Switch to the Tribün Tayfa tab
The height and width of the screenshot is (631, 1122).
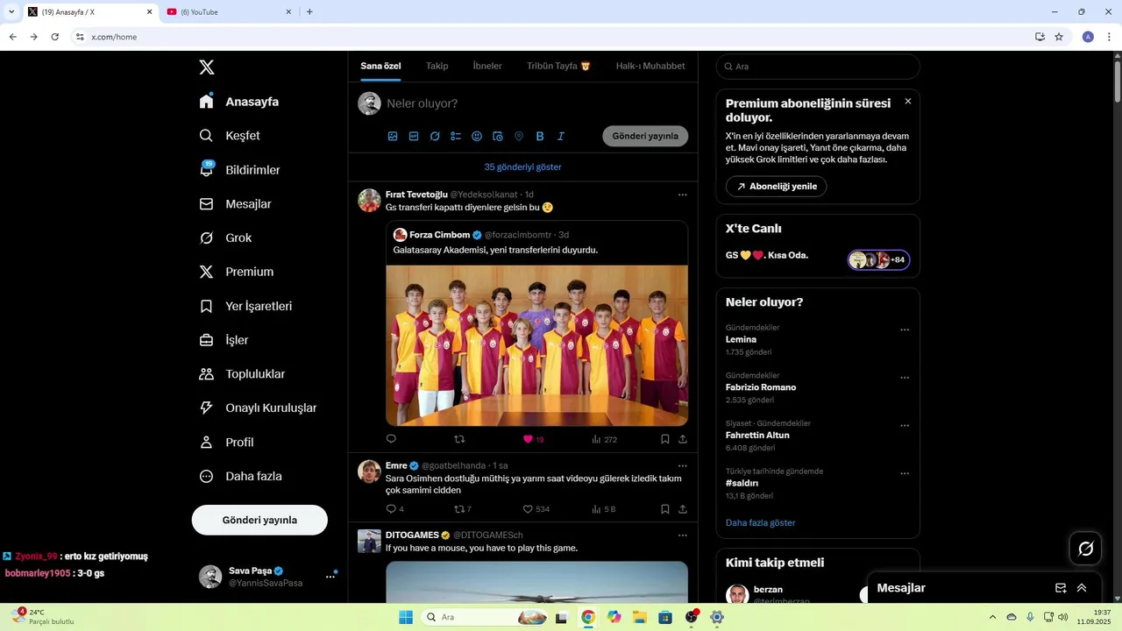point(558,66)
